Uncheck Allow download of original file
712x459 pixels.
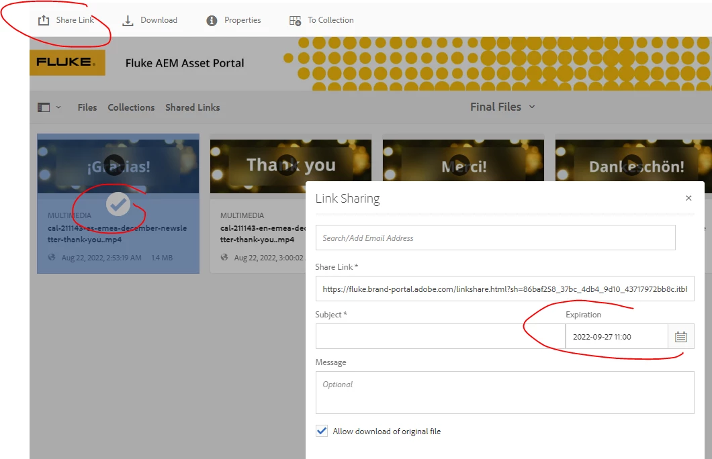pyautogui.click(x=322, y=431)
